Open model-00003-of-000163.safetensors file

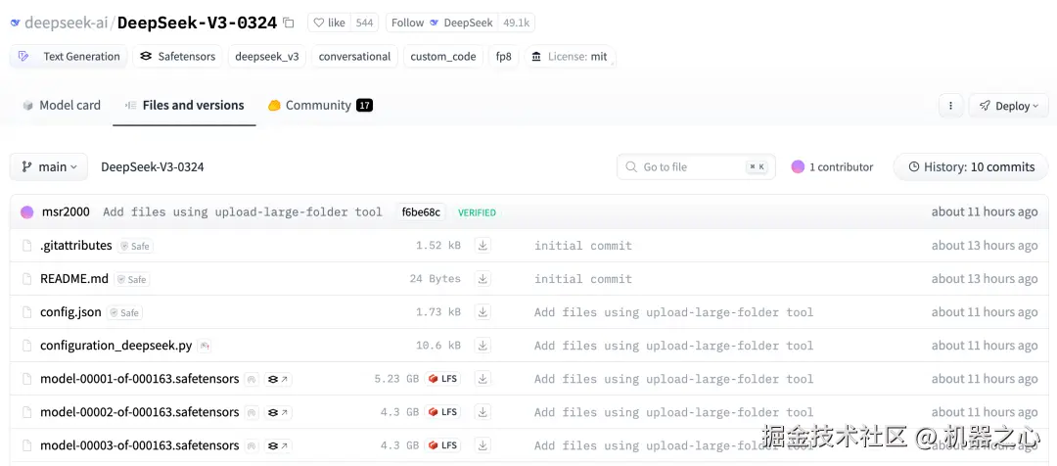click(140, 445)
